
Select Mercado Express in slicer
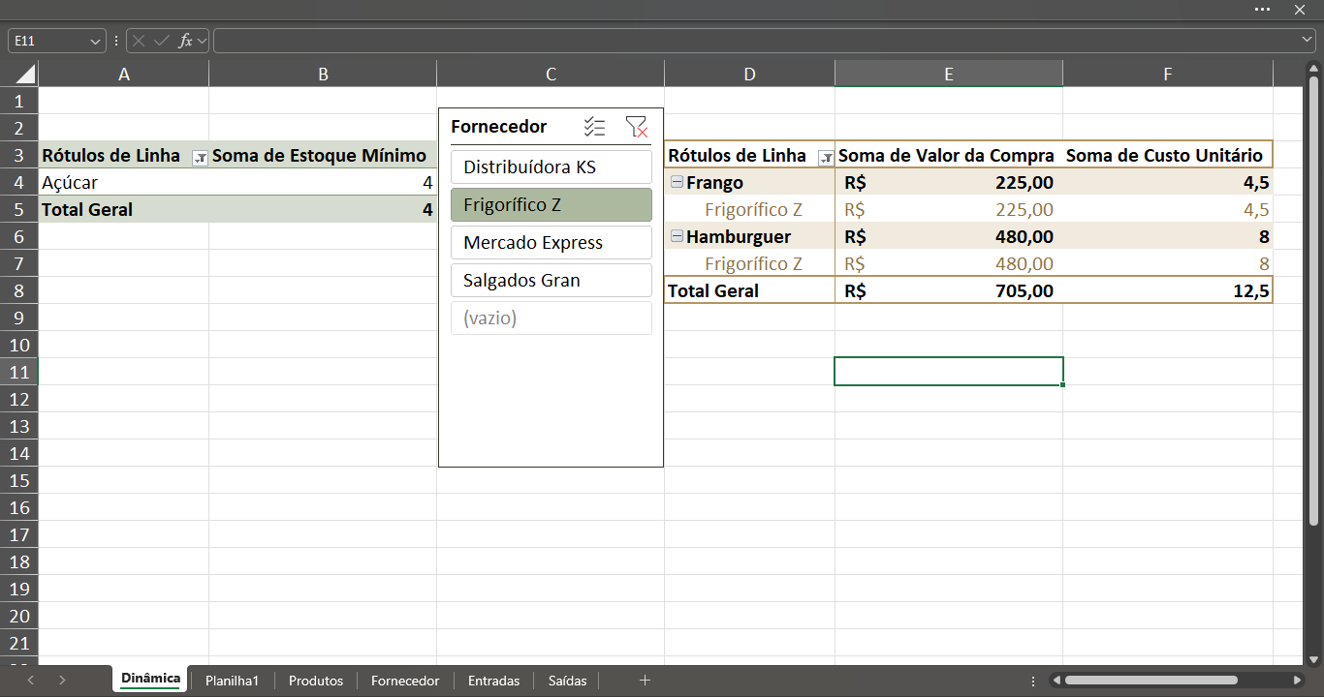click(x=552, y=242)
